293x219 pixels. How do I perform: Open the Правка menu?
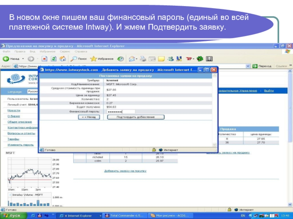20,51
